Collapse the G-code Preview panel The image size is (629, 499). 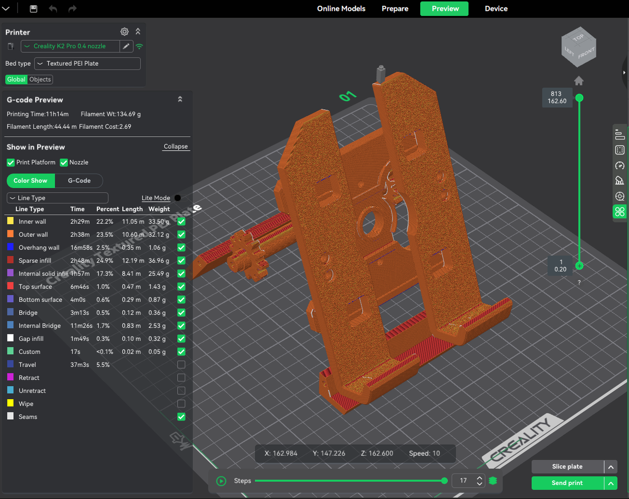click(180, 100)
